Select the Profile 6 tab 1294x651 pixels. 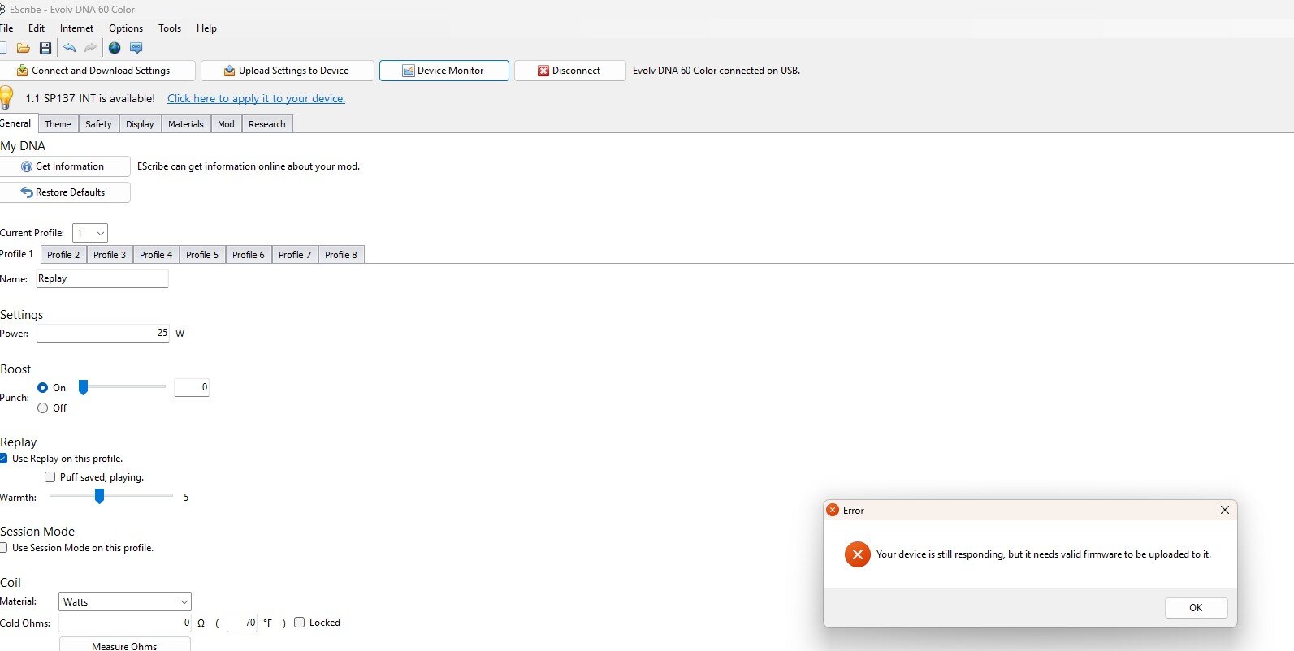tap(249, 255)
